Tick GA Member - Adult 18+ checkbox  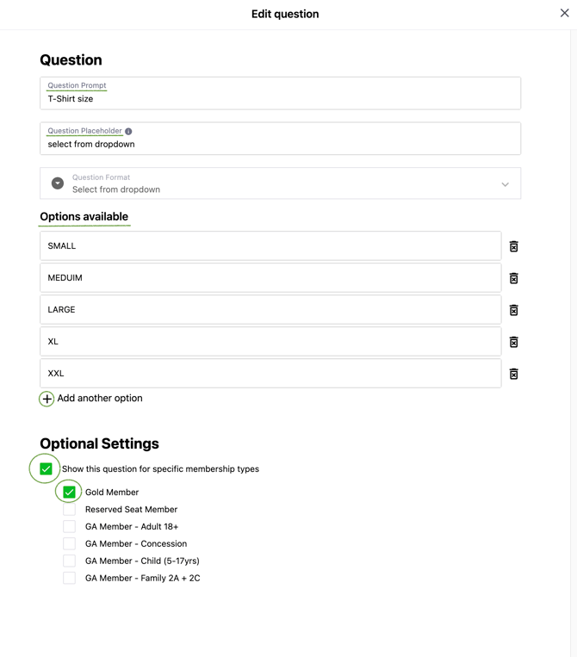click(70, 527)
